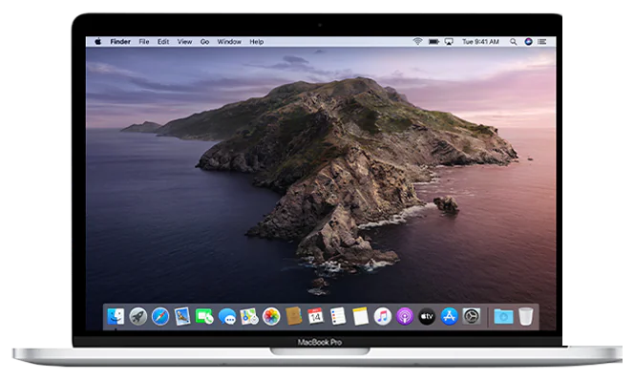Open the Help menu

[x=256, y=42]
